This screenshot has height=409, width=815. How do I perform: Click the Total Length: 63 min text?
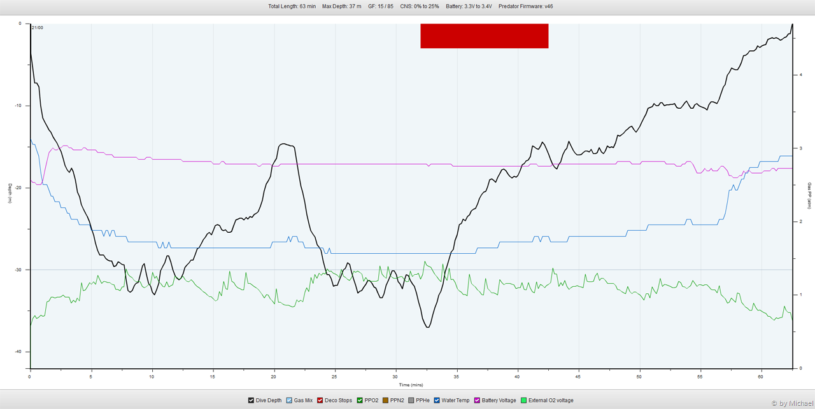(292, 6)
